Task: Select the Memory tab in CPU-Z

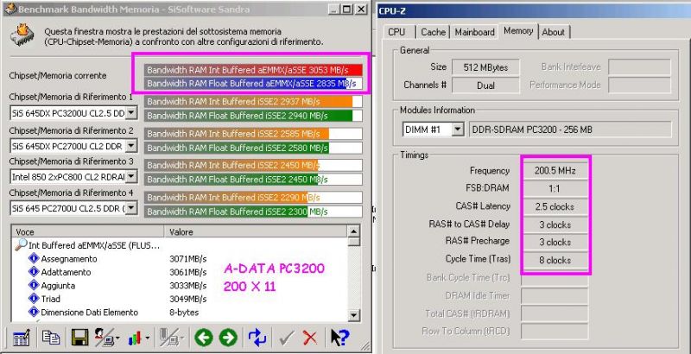Action: [518, 31]
